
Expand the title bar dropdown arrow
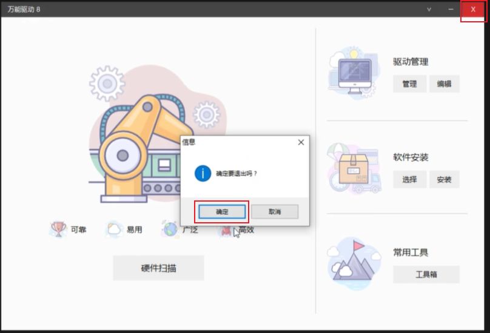coord(429,9)
